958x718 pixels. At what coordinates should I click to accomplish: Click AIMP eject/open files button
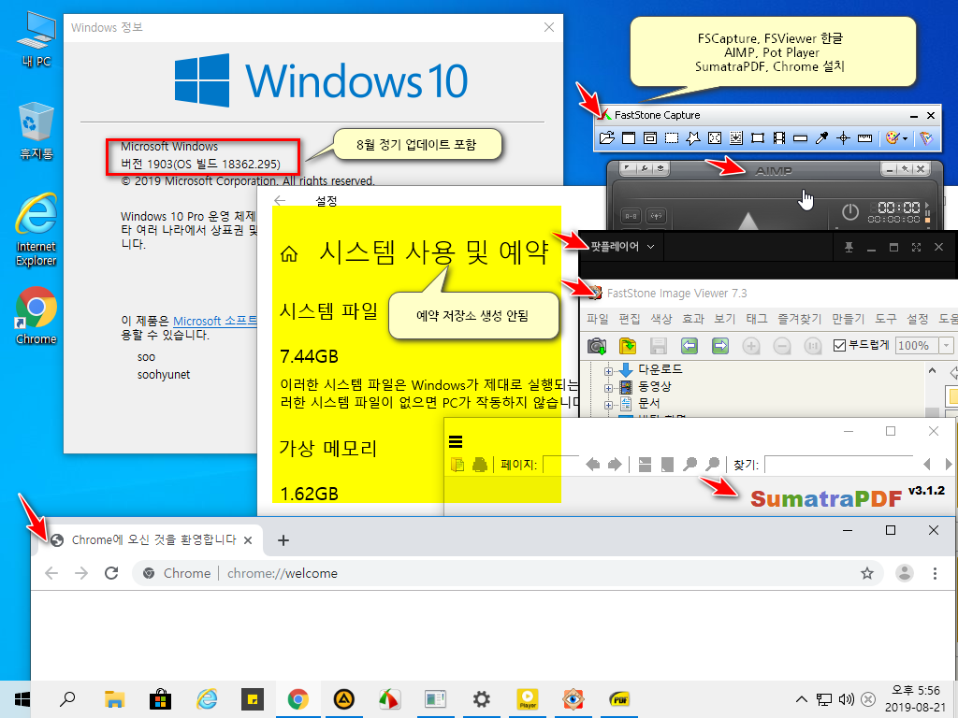click(x=660, y=168)
